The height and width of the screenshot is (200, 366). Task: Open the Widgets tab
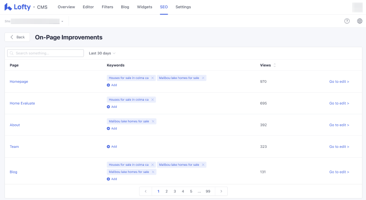[x=144, y=7]
